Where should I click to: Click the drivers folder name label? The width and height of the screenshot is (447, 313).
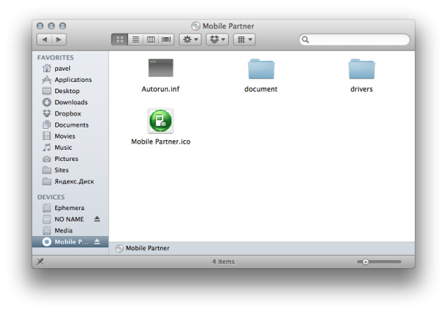coord(361,89)
